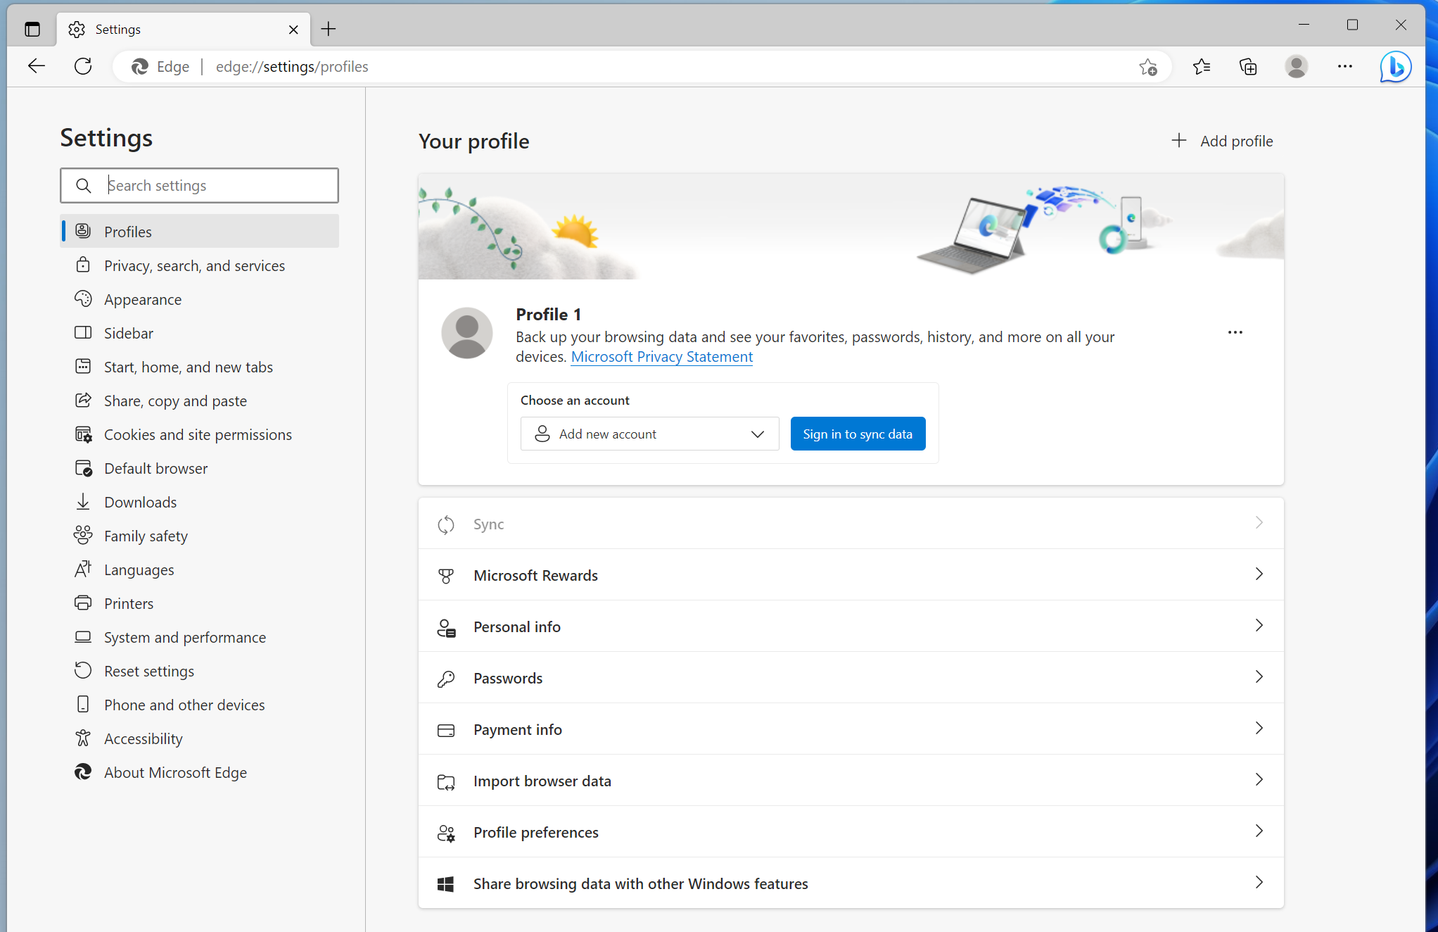This screenshot has height=932, width=1438.
Task: Open the Settings and more menu
Action: (1344, 66)
